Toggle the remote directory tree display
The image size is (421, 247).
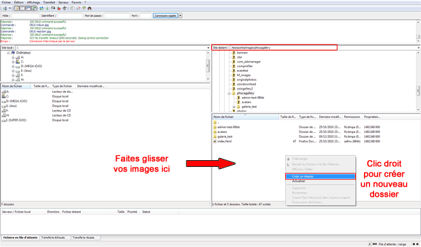[28, 8]
